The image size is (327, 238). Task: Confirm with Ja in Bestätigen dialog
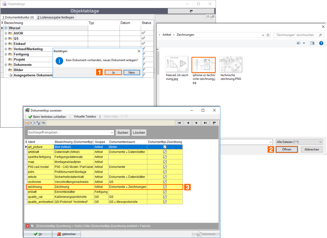tap(113, 72)
